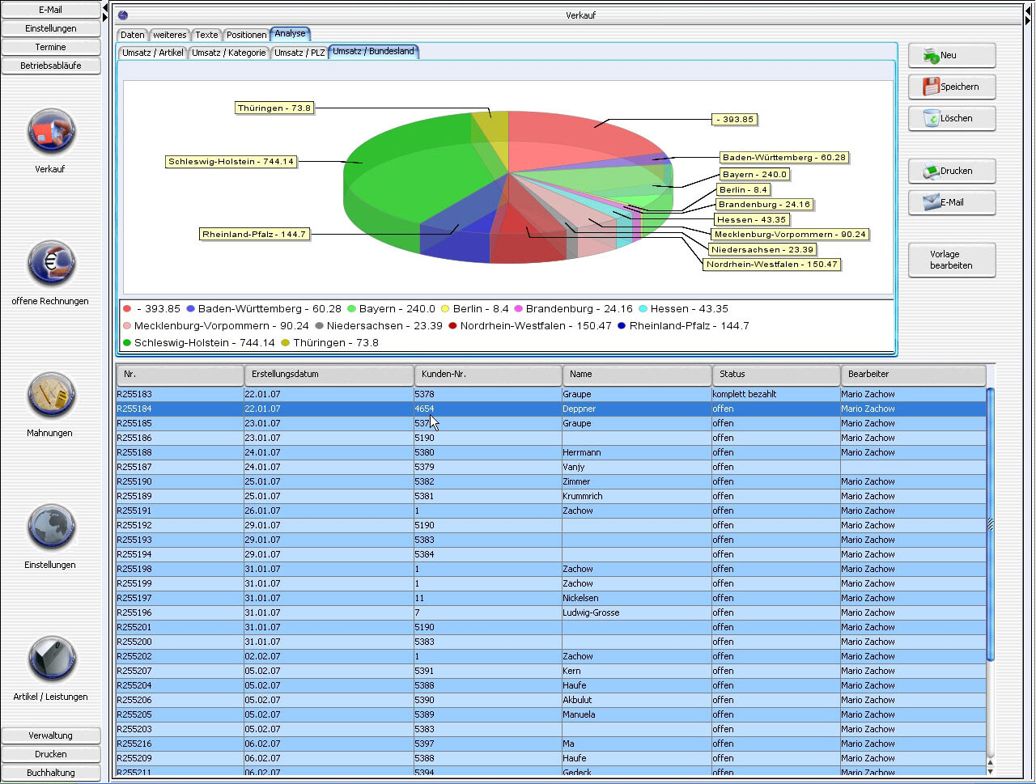Click the table vertical scrollbar thumb

pyautogui.click(x=991, y=524)
